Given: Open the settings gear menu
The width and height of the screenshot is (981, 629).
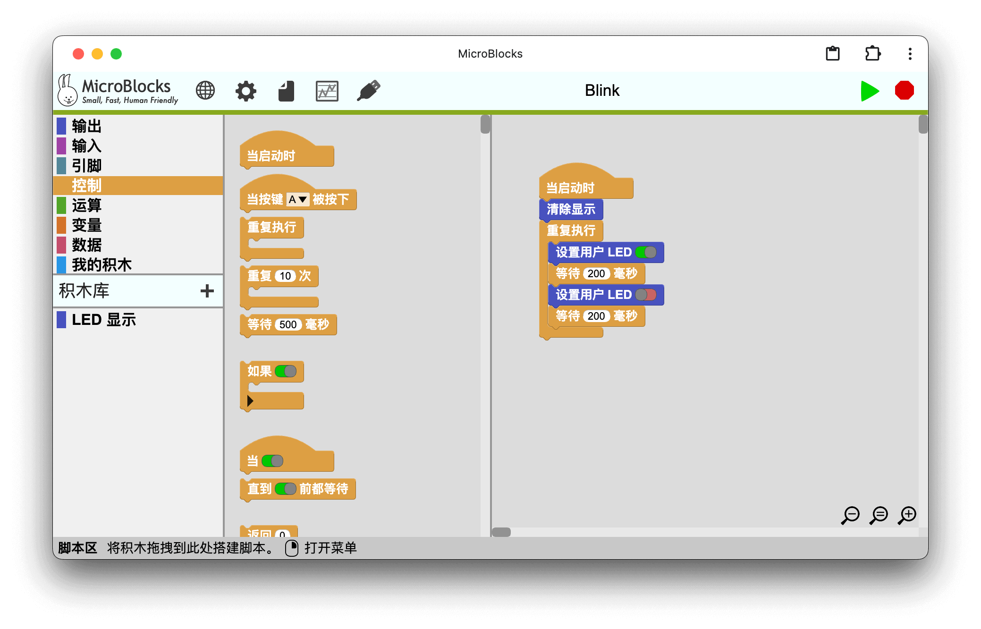Looking at the screenshot, I should 245,91.
